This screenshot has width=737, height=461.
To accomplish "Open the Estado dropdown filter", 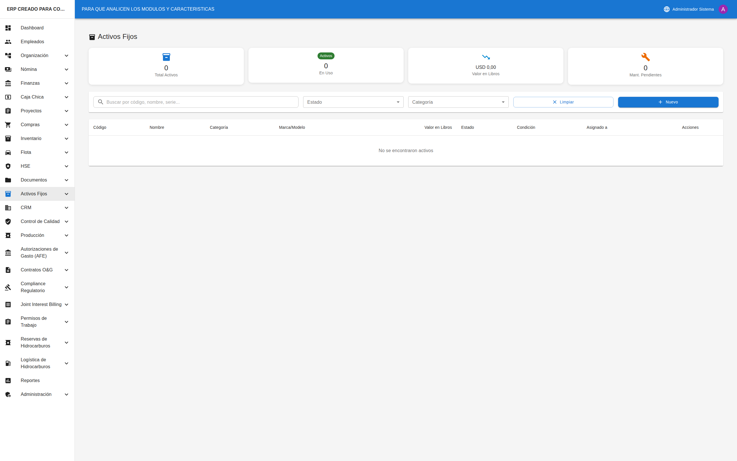I will point(353,102).
